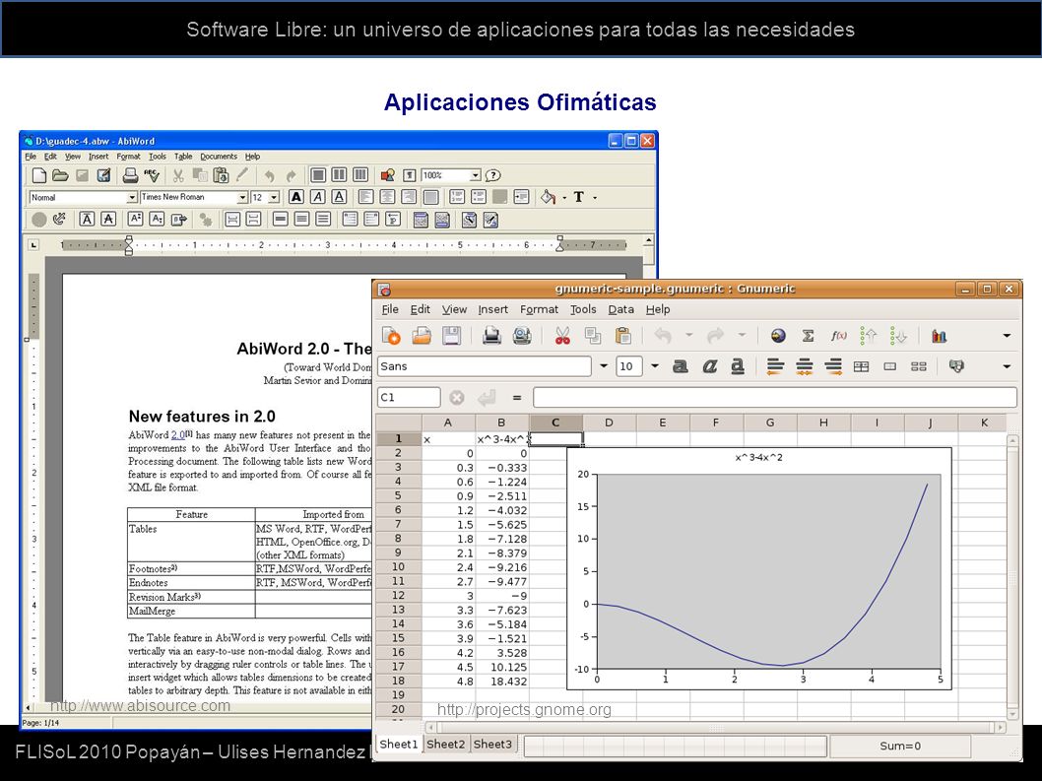The width and height of the screenshot is (1042, 781).
Task: Open AbiWord text color T button
Action: coord(579,197)
